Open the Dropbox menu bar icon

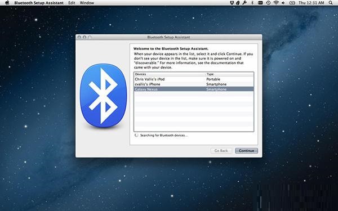[x=232, y=3]
